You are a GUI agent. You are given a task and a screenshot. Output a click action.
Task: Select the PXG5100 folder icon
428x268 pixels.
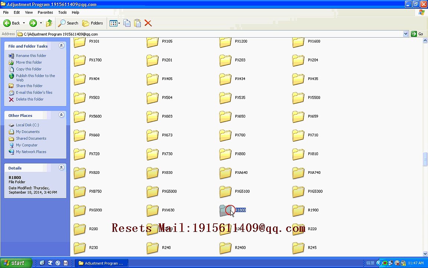(226, 192)
